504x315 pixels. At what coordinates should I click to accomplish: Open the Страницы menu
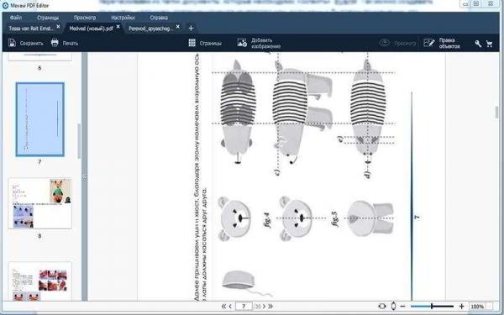(48, 18)
